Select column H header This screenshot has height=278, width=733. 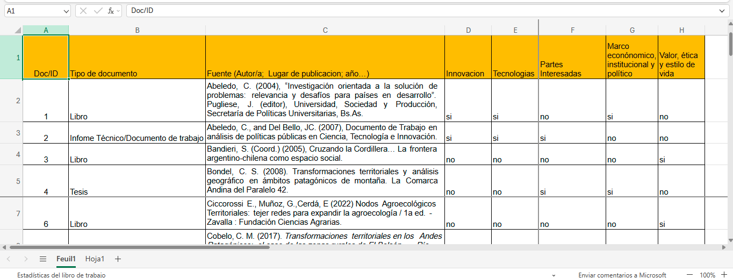point(681,30)
